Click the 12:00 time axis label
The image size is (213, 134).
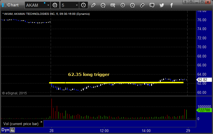104,131
